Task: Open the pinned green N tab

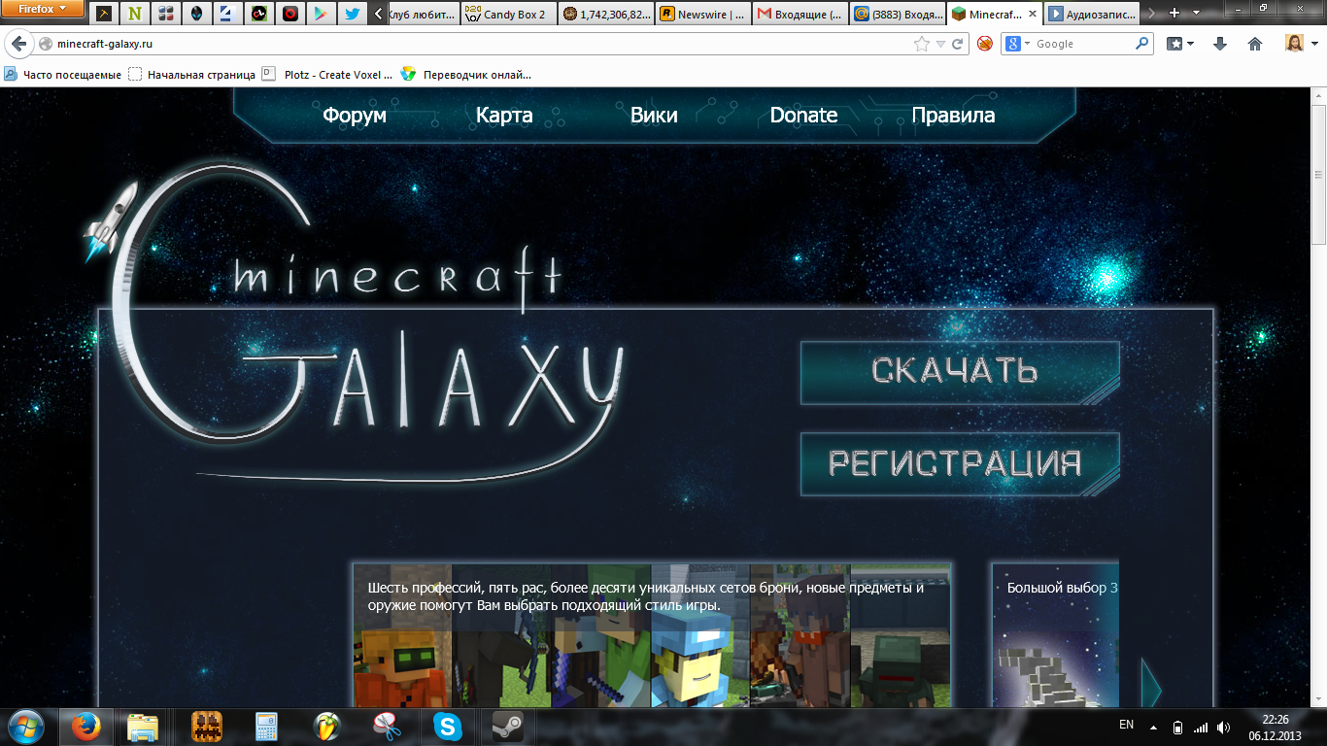Action: pyautogui.click(x=134, y=14)
